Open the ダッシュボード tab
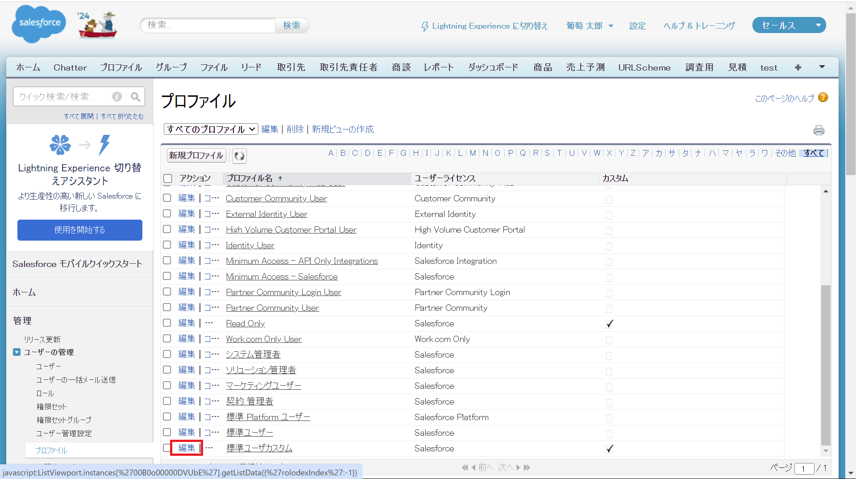The height and width of the screenshot is (479, 856). [x=493, y=67]
